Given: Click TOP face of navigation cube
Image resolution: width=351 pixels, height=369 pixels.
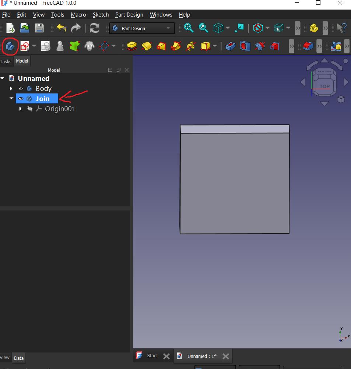Looking at the screenshot, I should [x=324, y=86].
